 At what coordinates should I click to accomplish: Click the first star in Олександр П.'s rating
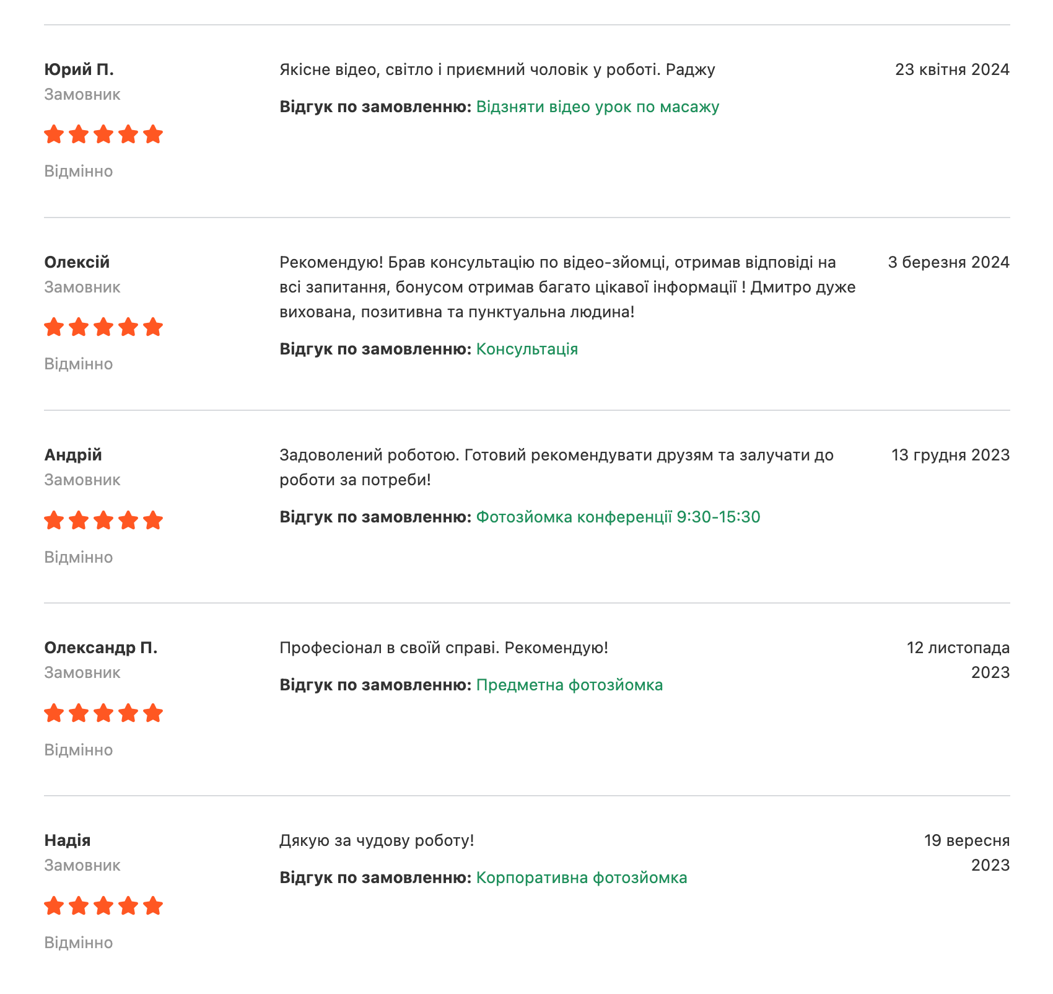(55, 713)
